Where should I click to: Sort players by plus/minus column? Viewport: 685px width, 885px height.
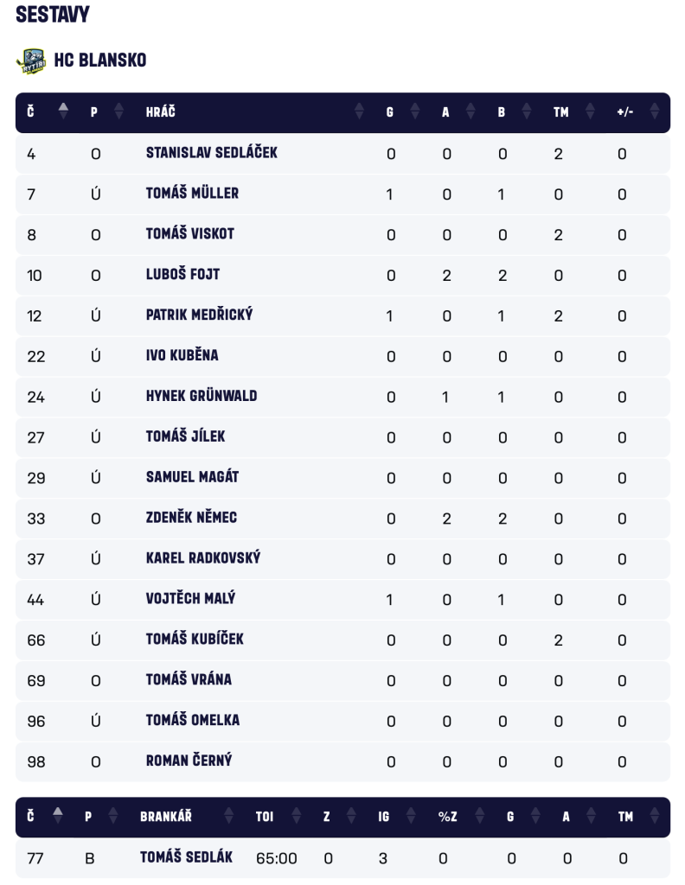654,112
